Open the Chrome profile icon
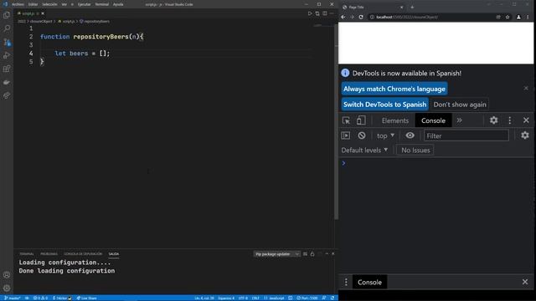This screenshot has width=536, height=301. [x=518, y=17]
